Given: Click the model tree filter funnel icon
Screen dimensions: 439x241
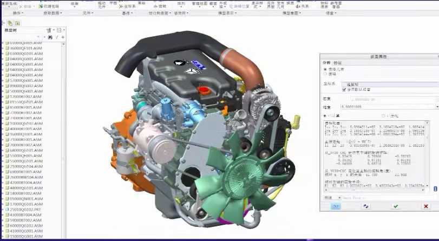Looking at the screenshot, I should [56, 37].
